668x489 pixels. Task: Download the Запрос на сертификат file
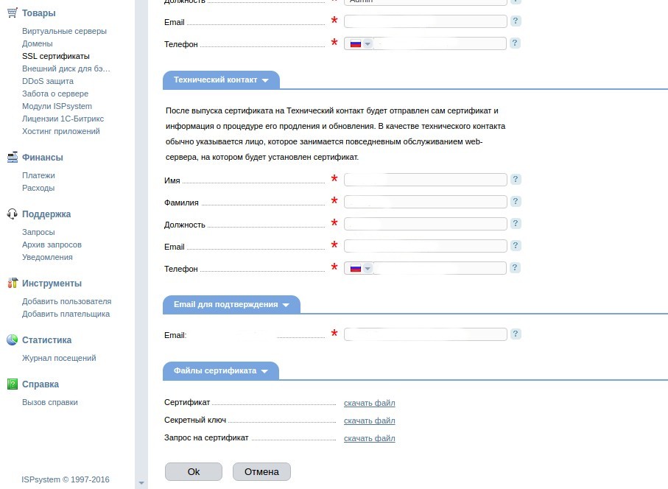coord(370,438)
